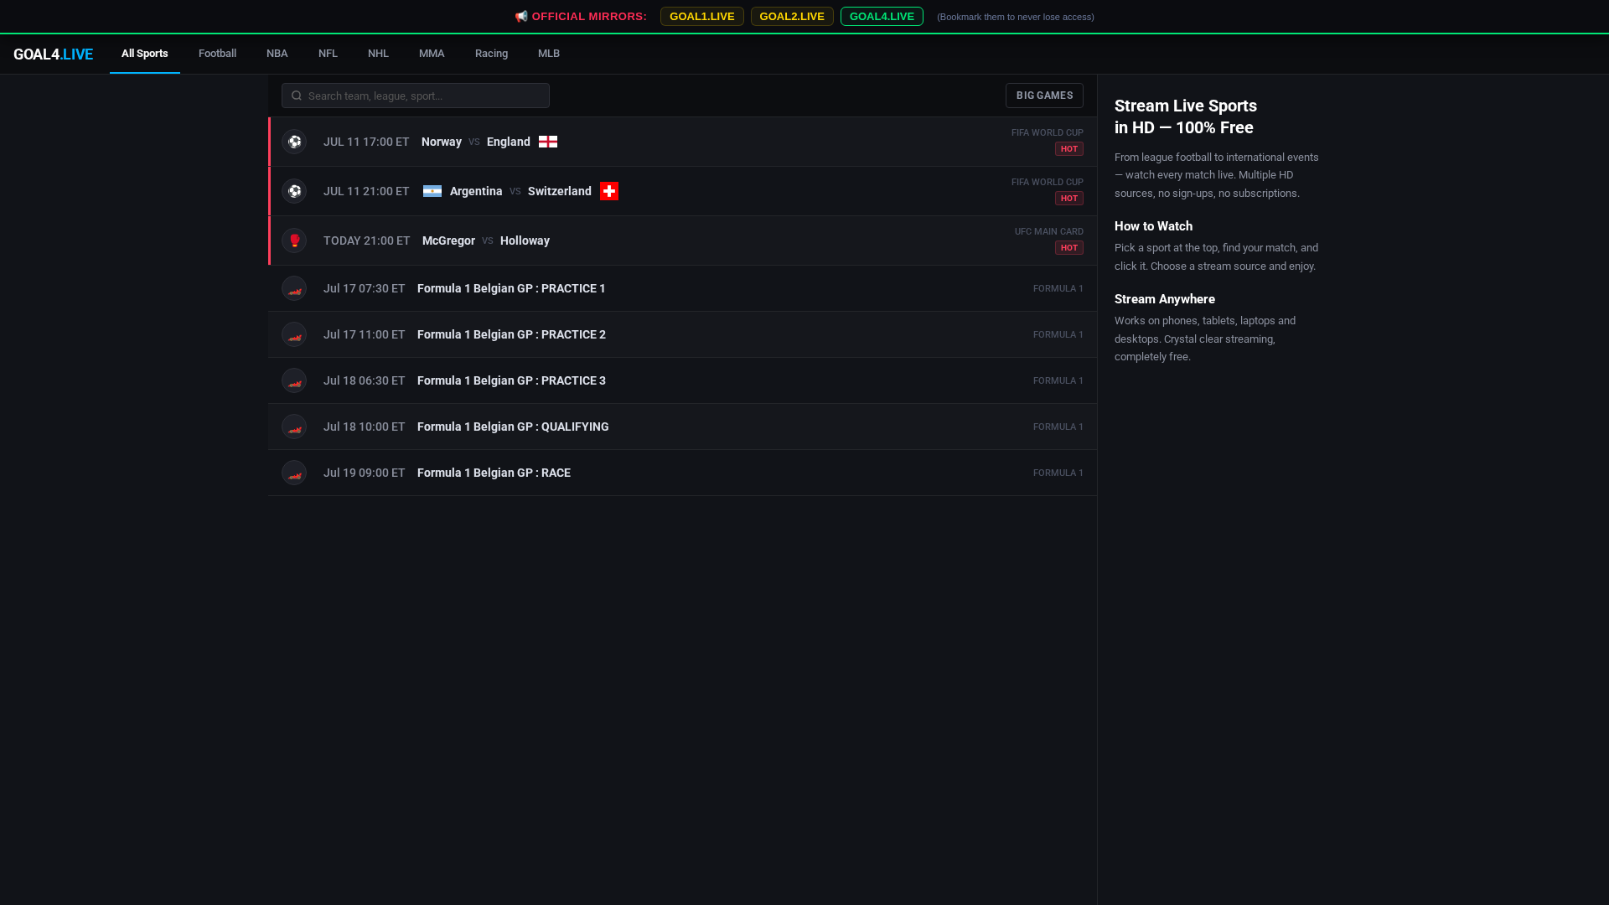The image size is (1609, 905).
Task: Open the Norway vs England match
Action: pos(682,142)
